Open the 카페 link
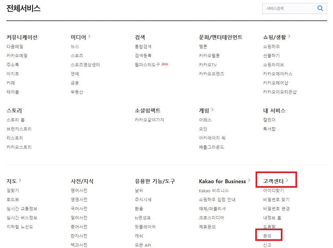333x248 pixels. [11, 83]
